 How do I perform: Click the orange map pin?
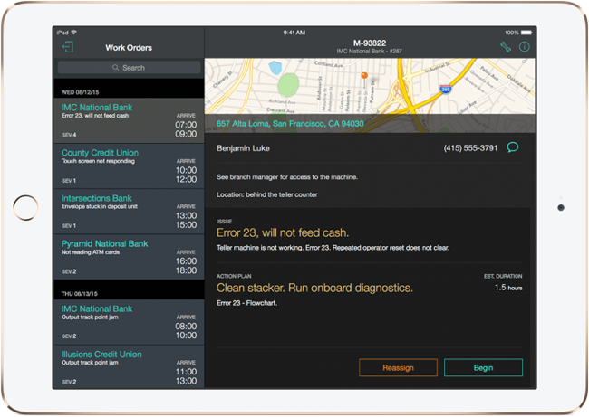click(x=364, y=76)
